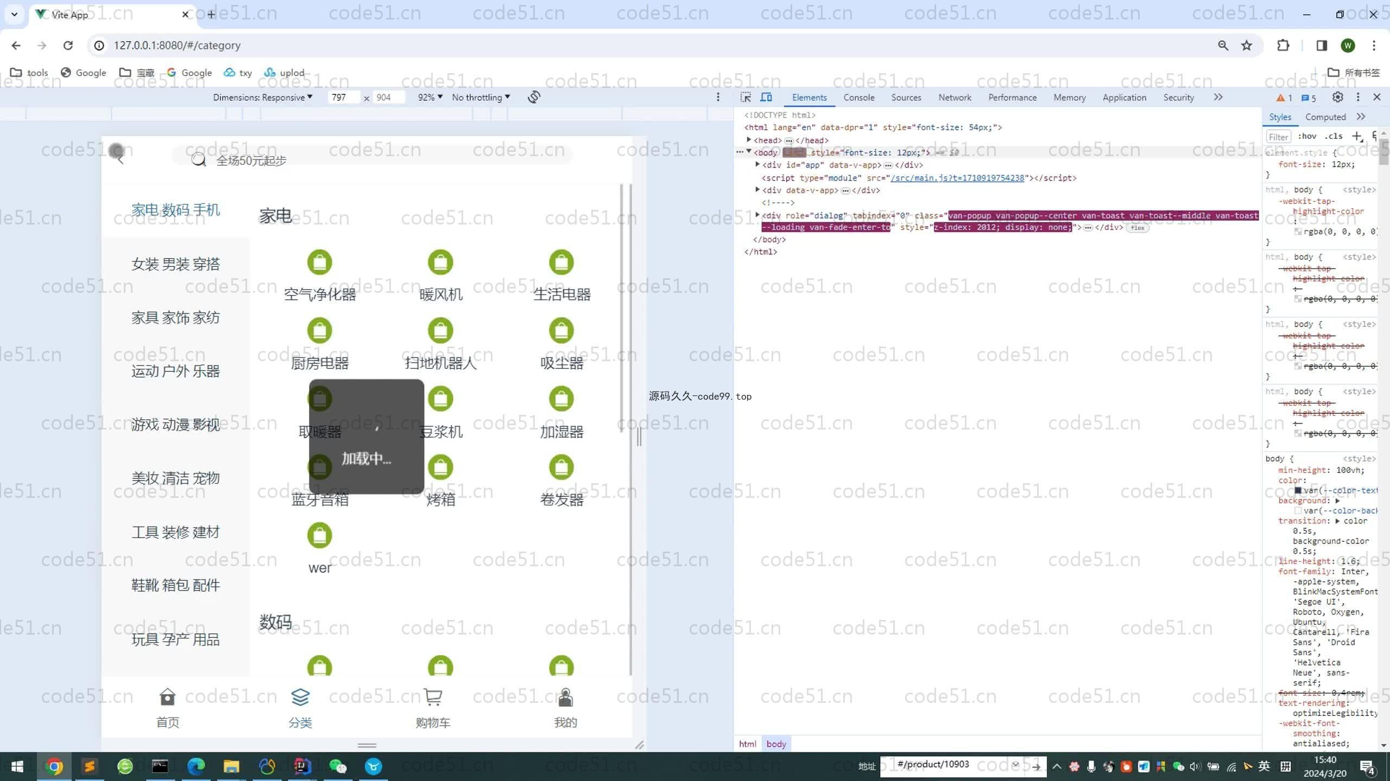The image size is (1390, 781).
Task: Bookmark this page with the star icon
Action: [x=1247, y=46]
